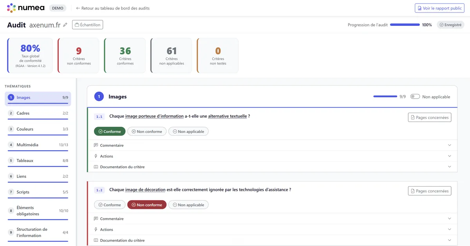This screenshot has height=246, width=470.
Task: Mark criterion 1.1 as Conforme
Action: (110, 131)
